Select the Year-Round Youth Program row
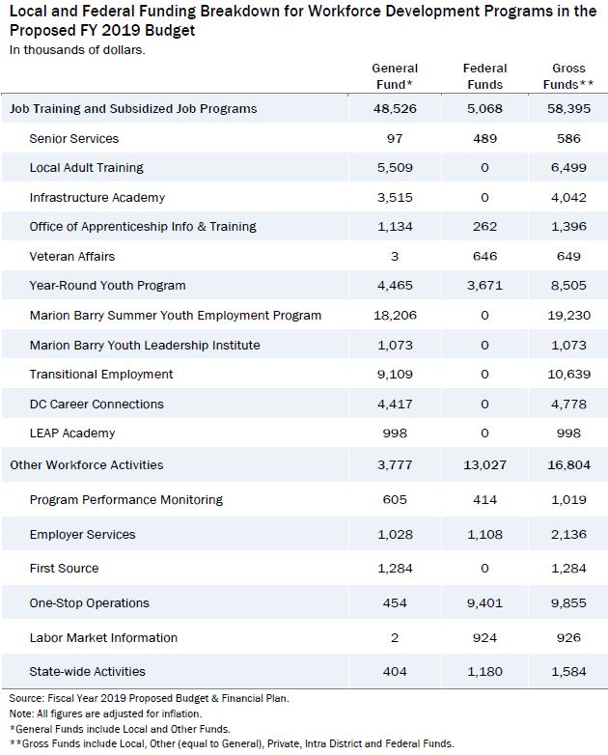Screen dimensions: 608x755 tap(304, 285)
